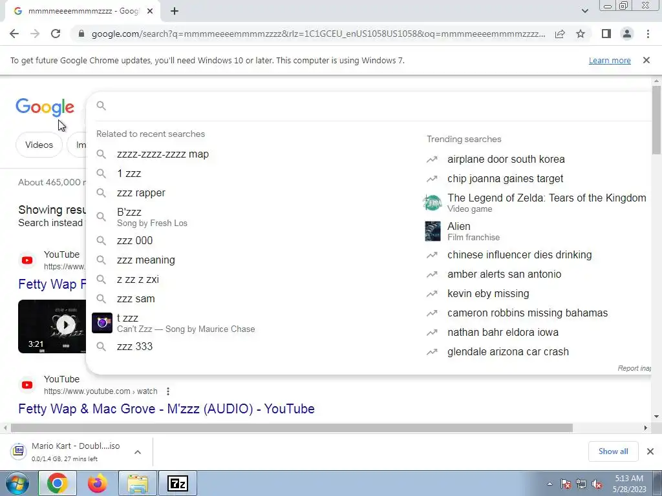Click Zelda Tears of the Kingdom icon

pos(432,203)
